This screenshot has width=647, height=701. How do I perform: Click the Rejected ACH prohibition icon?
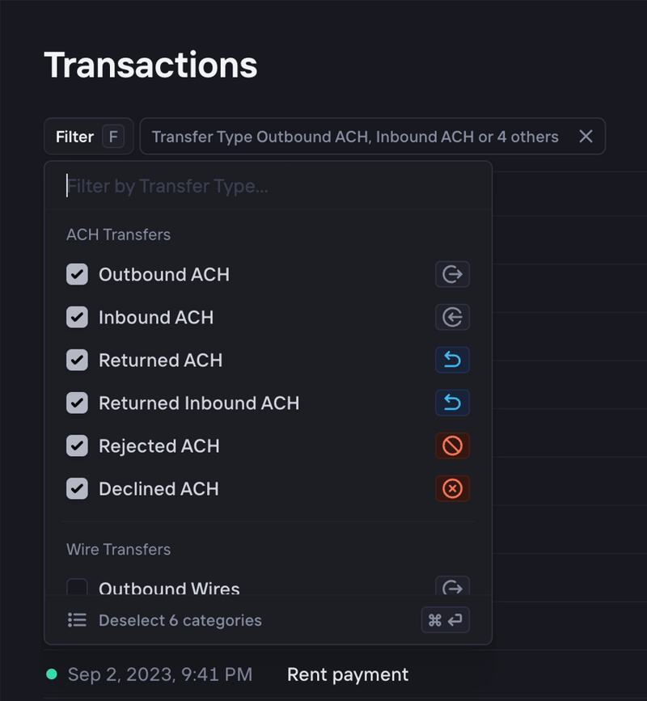coord(452,446)
